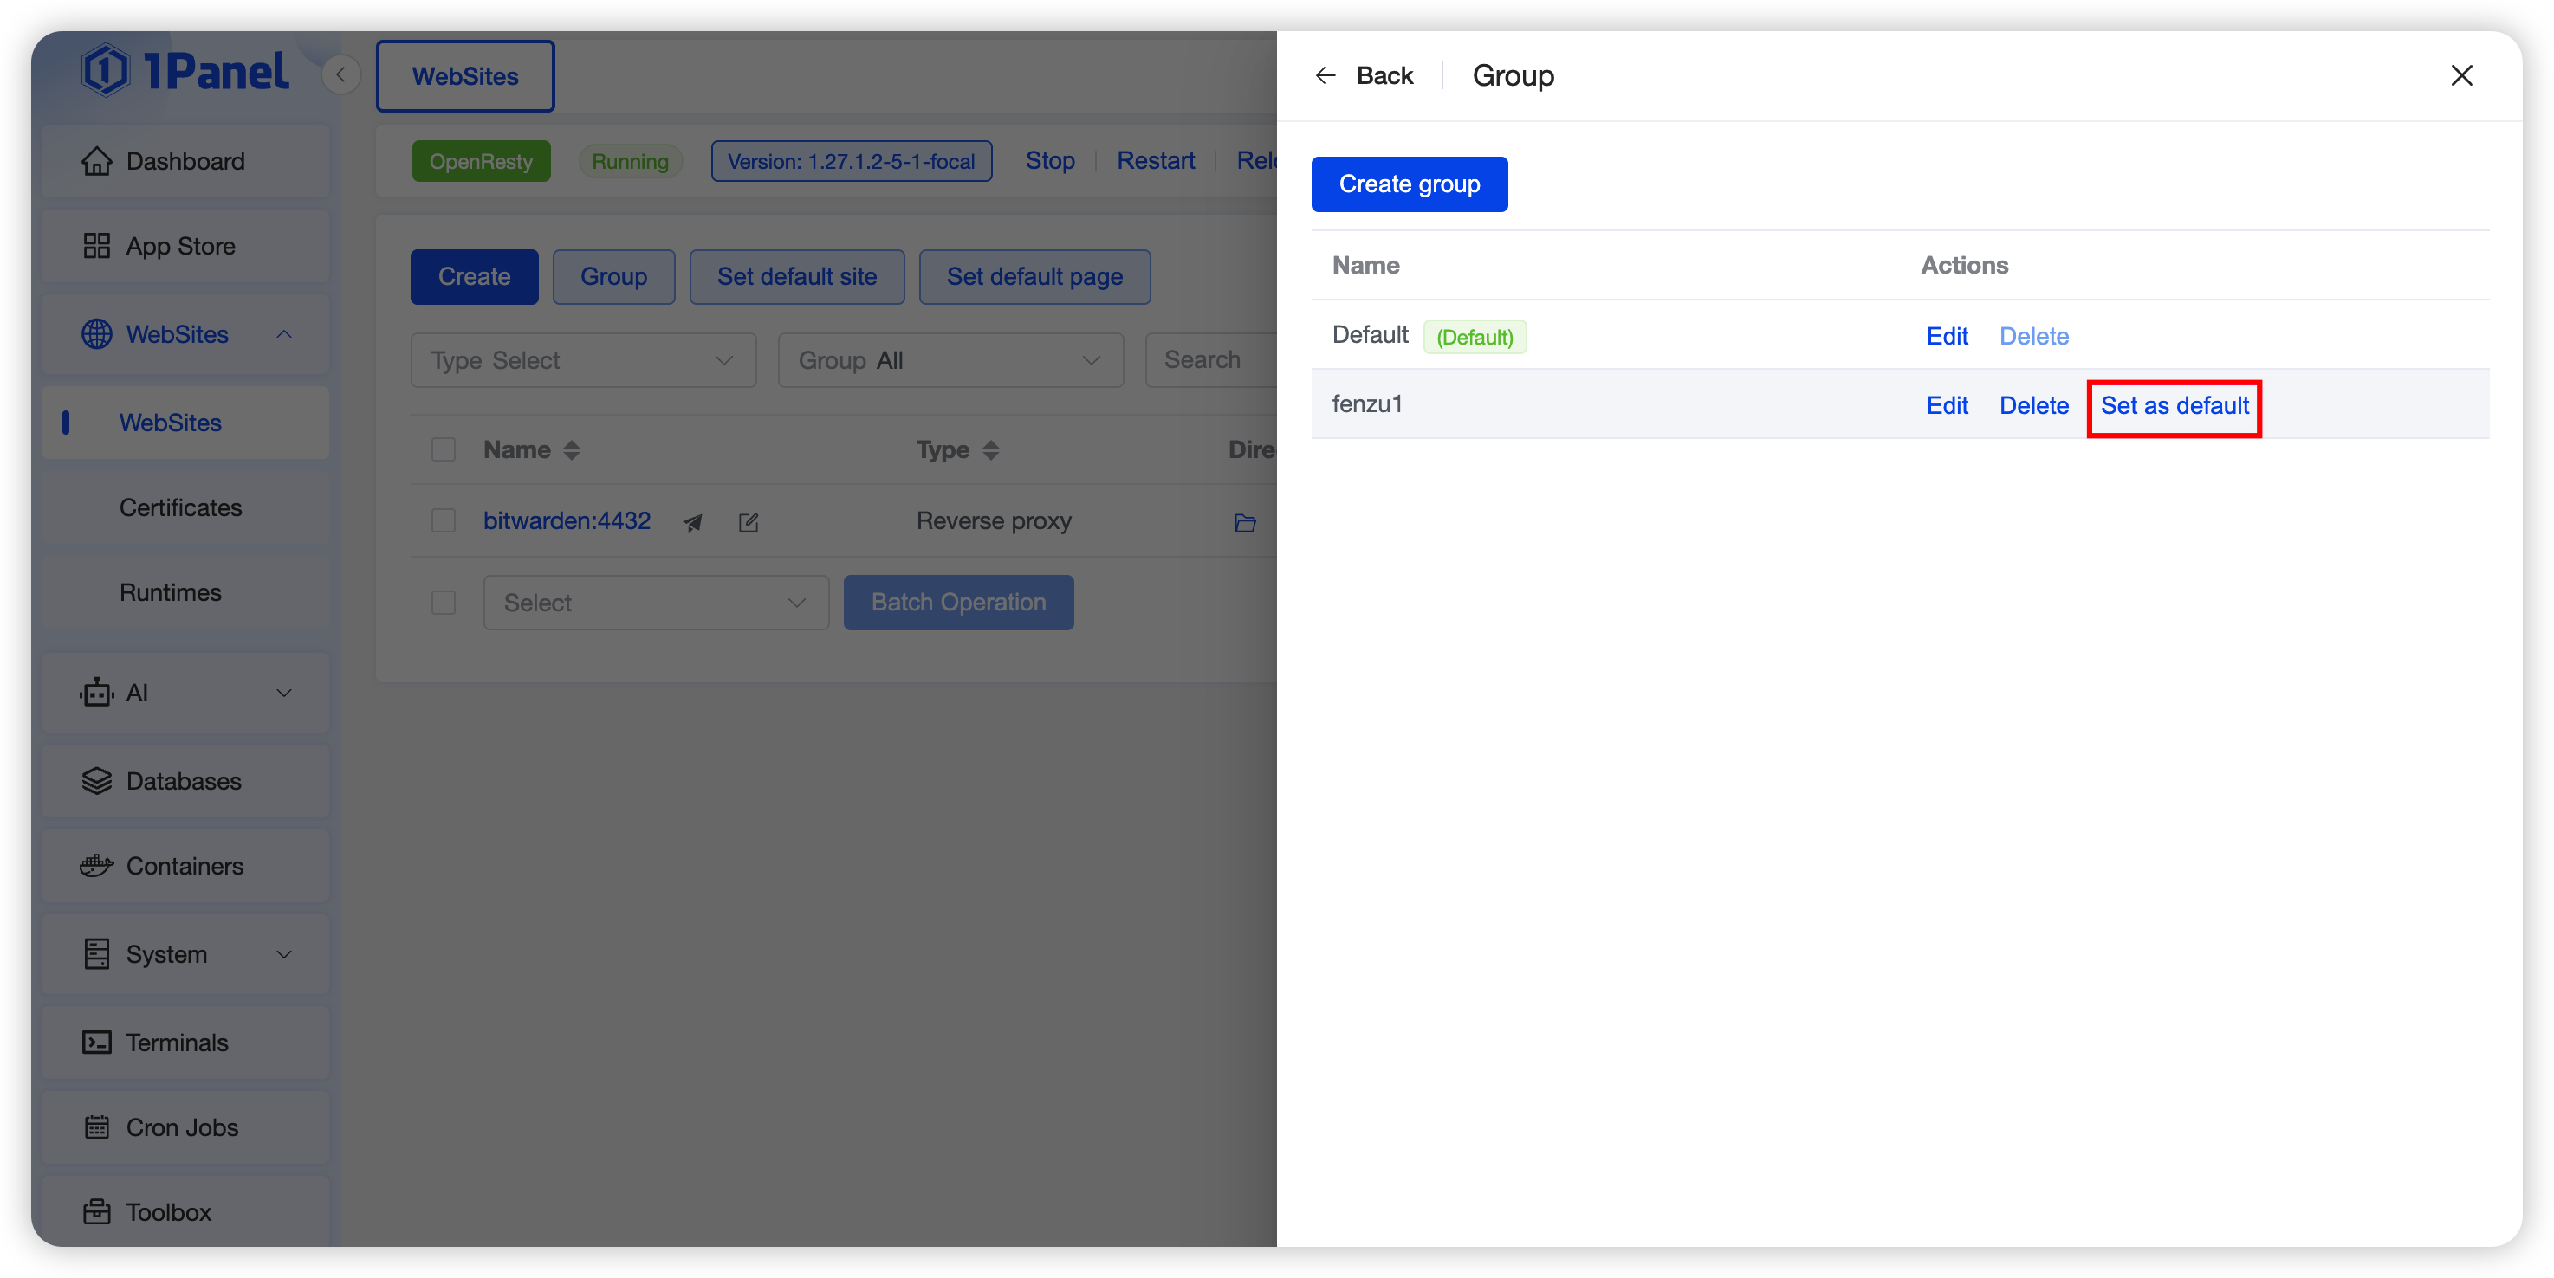Set fenzu1 group as default
Viewport: 2554px width, 1278px height.
pyautogui.click(x=2174, y=406)
